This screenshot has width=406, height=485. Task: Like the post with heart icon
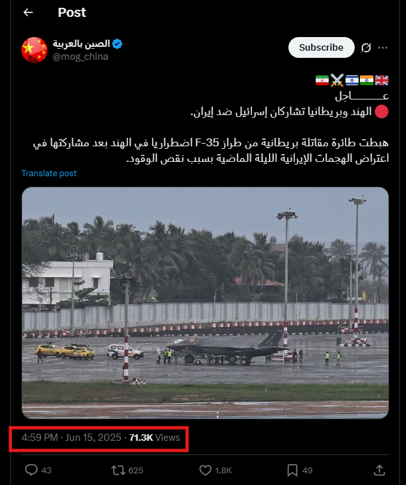pyautogui.click(x=205, y=471)
